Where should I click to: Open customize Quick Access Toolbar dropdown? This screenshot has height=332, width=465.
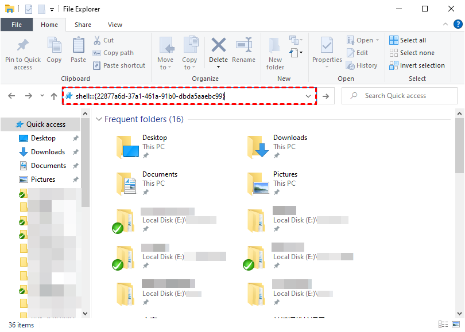tap(52, 10)
